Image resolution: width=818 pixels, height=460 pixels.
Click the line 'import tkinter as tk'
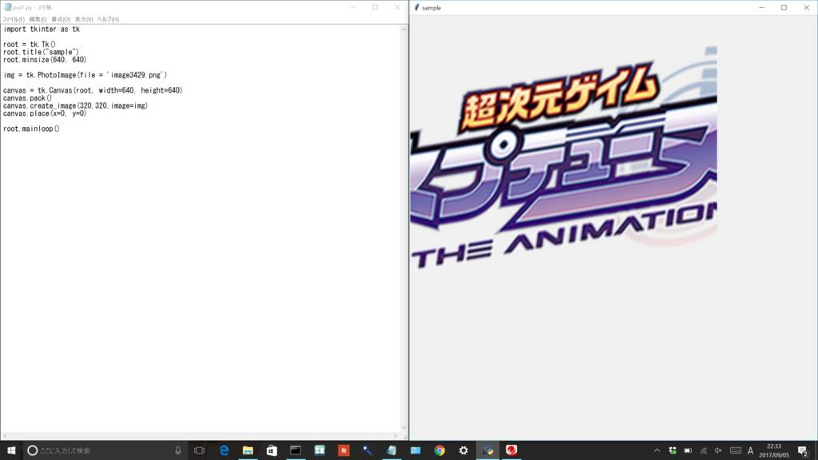coord(42,30)
